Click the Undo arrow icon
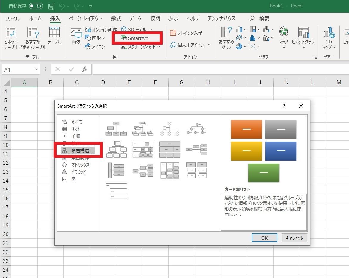 (62, 7)
